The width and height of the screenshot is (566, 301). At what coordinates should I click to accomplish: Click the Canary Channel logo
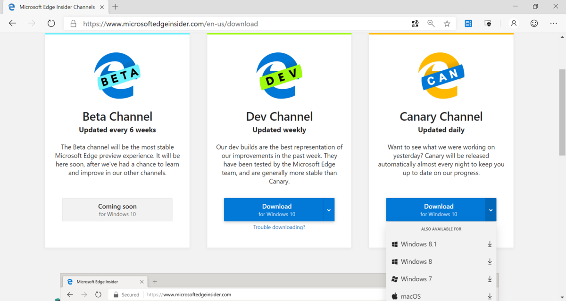[441, 75]
